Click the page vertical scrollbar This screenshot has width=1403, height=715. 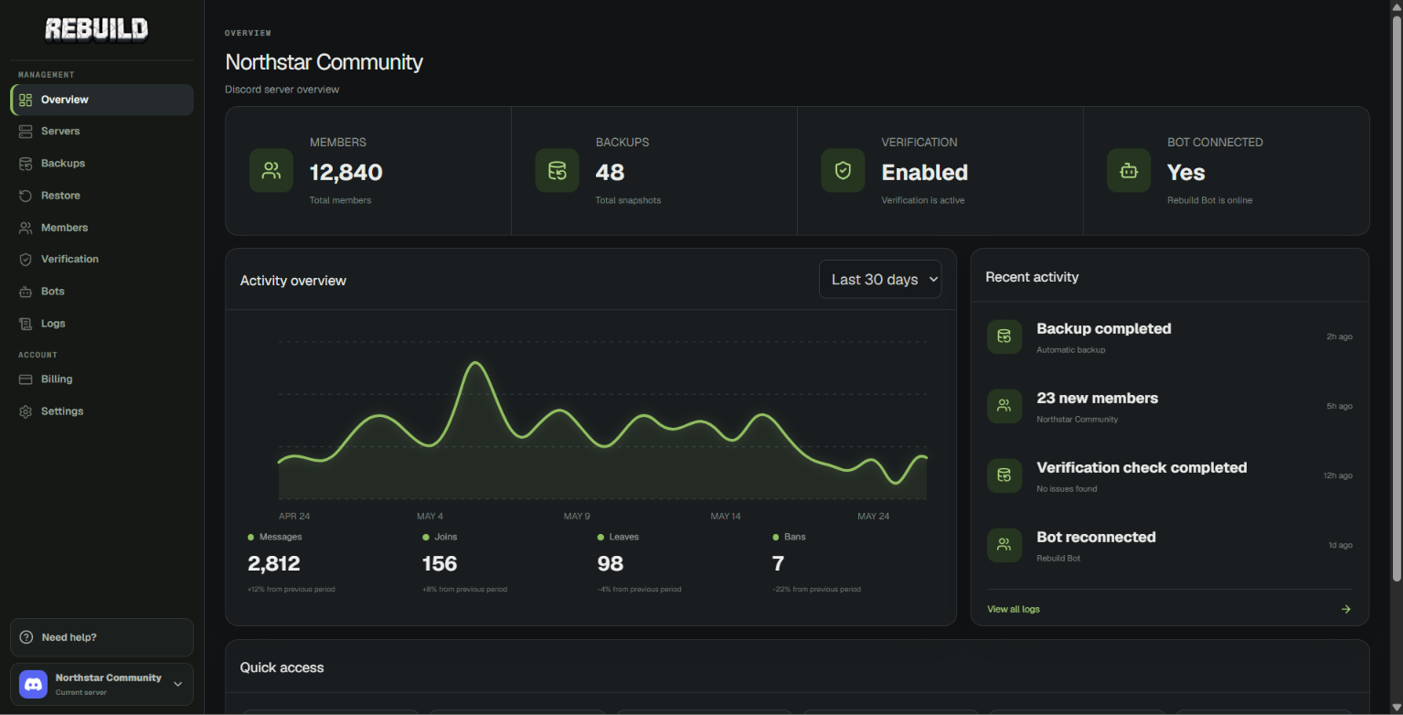[1396, 297]
